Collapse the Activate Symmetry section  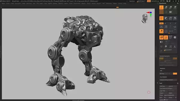[x=165, y=56]
